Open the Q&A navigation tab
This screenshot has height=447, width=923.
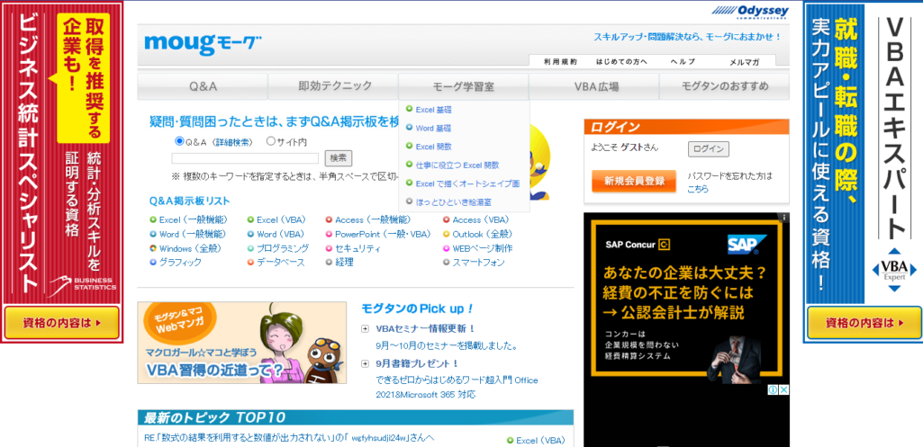(x=204, y=86)
